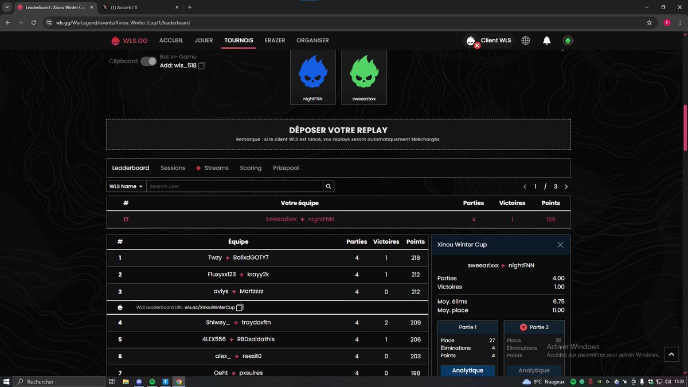
Task: Reload the page in the browser
Action: pyautogui.click(x=34, y=22)
